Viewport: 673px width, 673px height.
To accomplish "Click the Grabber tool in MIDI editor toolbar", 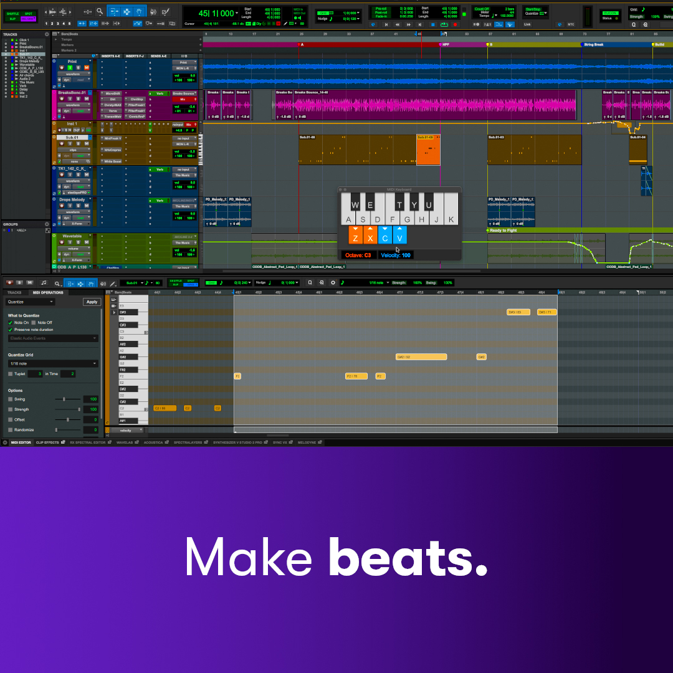I will pos(92,284).
